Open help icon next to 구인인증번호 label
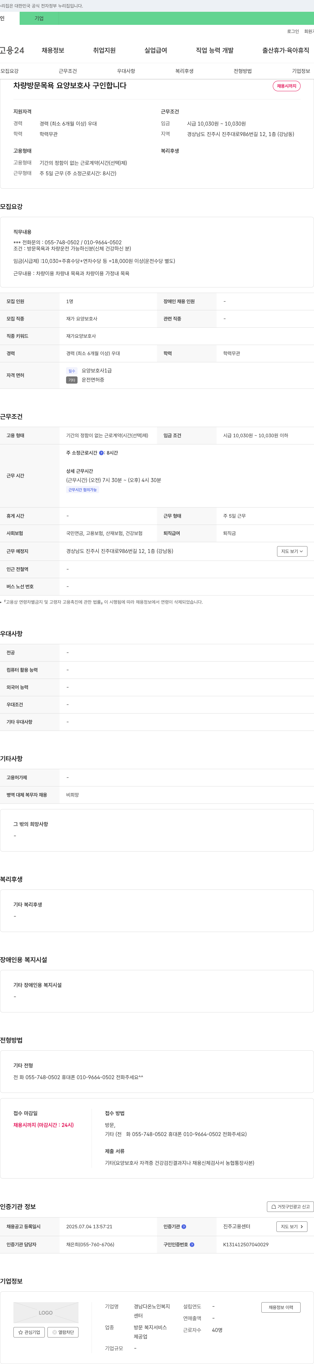314x1364 pixels. click(192, 1244)
